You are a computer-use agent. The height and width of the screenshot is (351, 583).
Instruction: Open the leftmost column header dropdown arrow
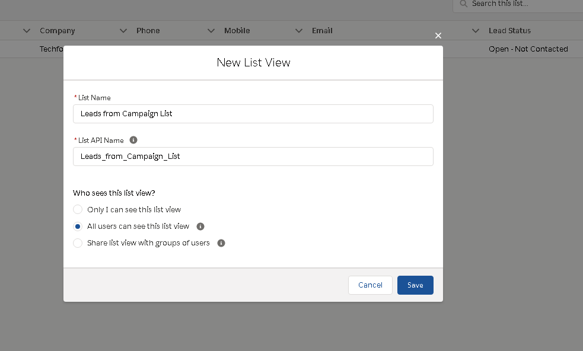[x=26, y=30]
